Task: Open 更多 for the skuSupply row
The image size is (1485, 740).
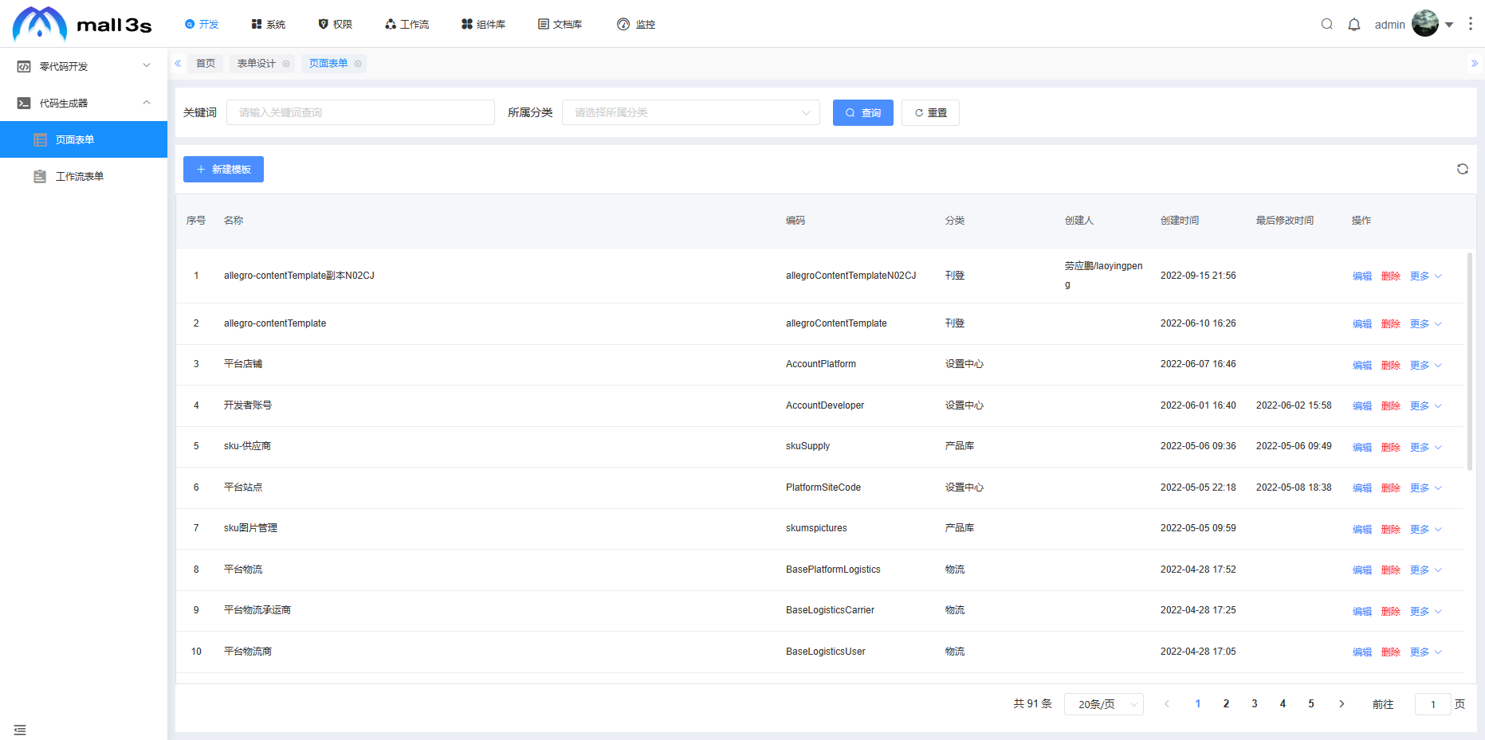Action: tap(1425, 448)
